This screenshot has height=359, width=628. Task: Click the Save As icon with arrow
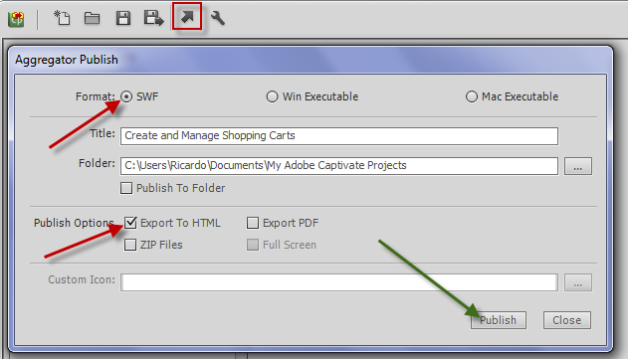(154, 18)
